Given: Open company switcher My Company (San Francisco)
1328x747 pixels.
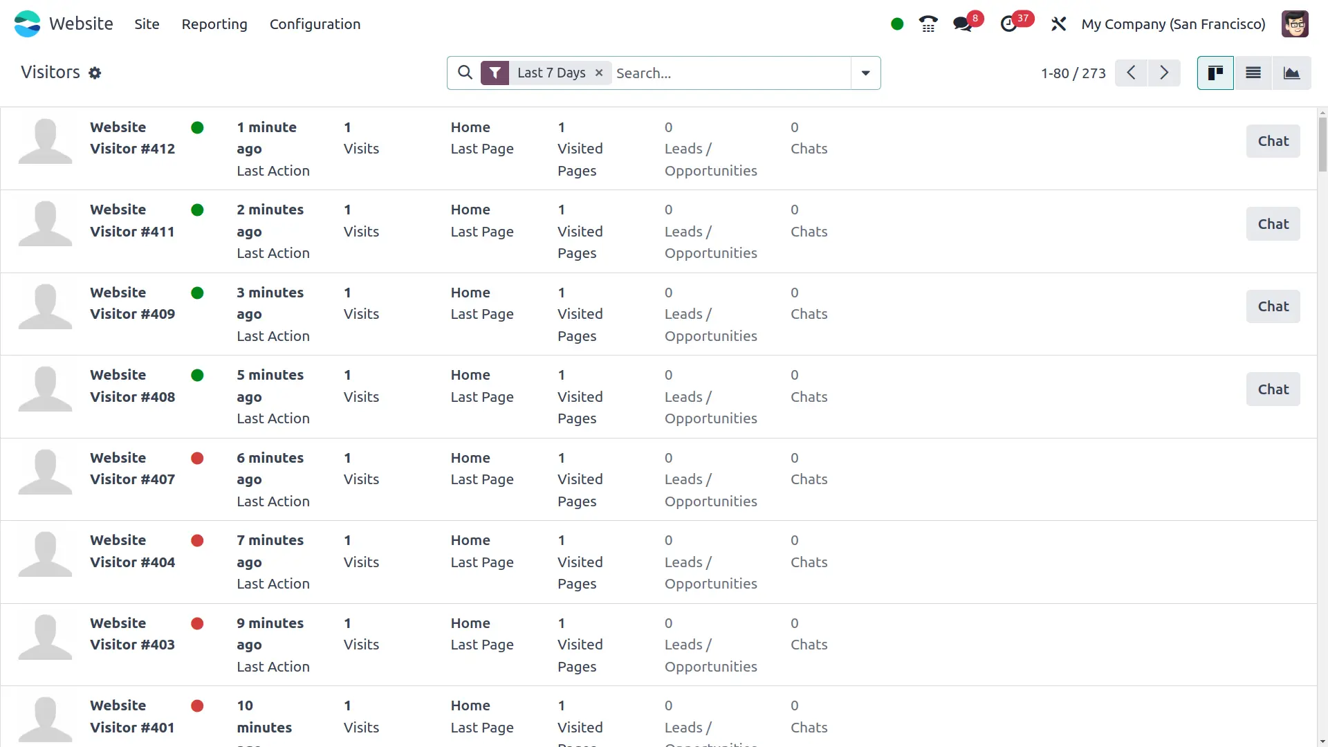Looking at the screenshot, I should (1173, 24).
